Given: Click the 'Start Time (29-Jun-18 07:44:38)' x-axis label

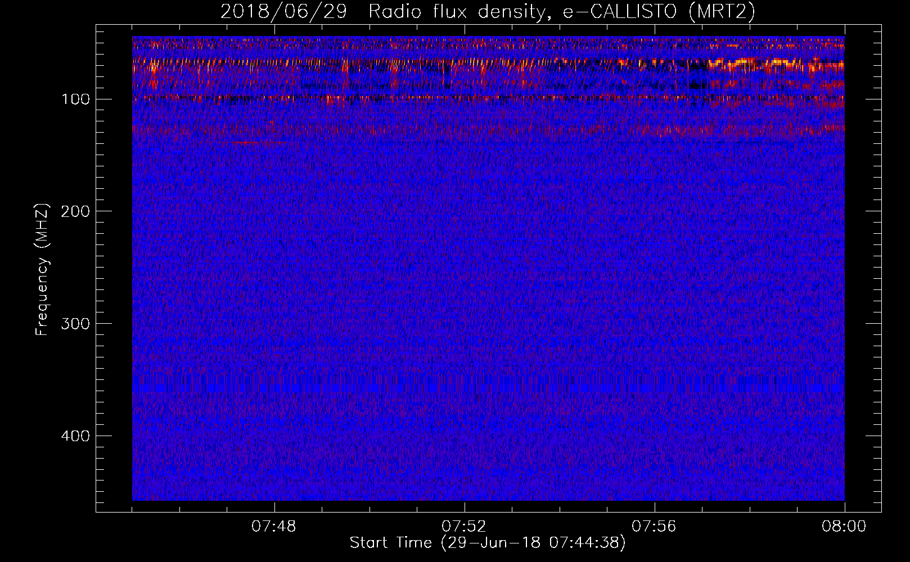Looking at the screenshot, I should (x=488, y=543).
